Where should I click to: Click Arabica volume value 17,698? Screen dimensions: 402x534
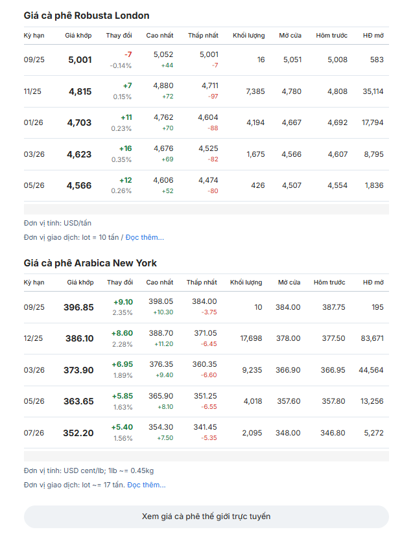pyautogui.click(x=251, y=338)
